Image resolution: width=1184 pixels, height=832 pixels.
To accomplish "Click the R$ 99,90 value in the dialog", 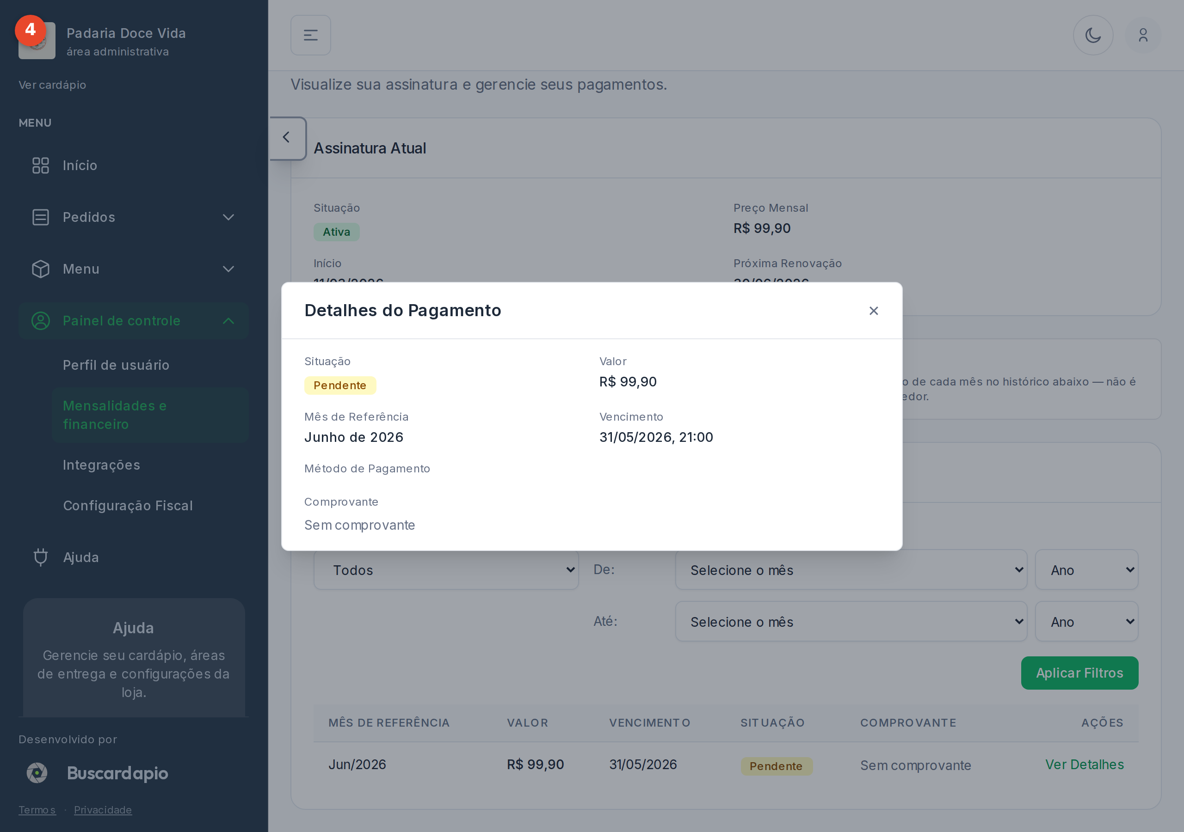I will (628, 382).
